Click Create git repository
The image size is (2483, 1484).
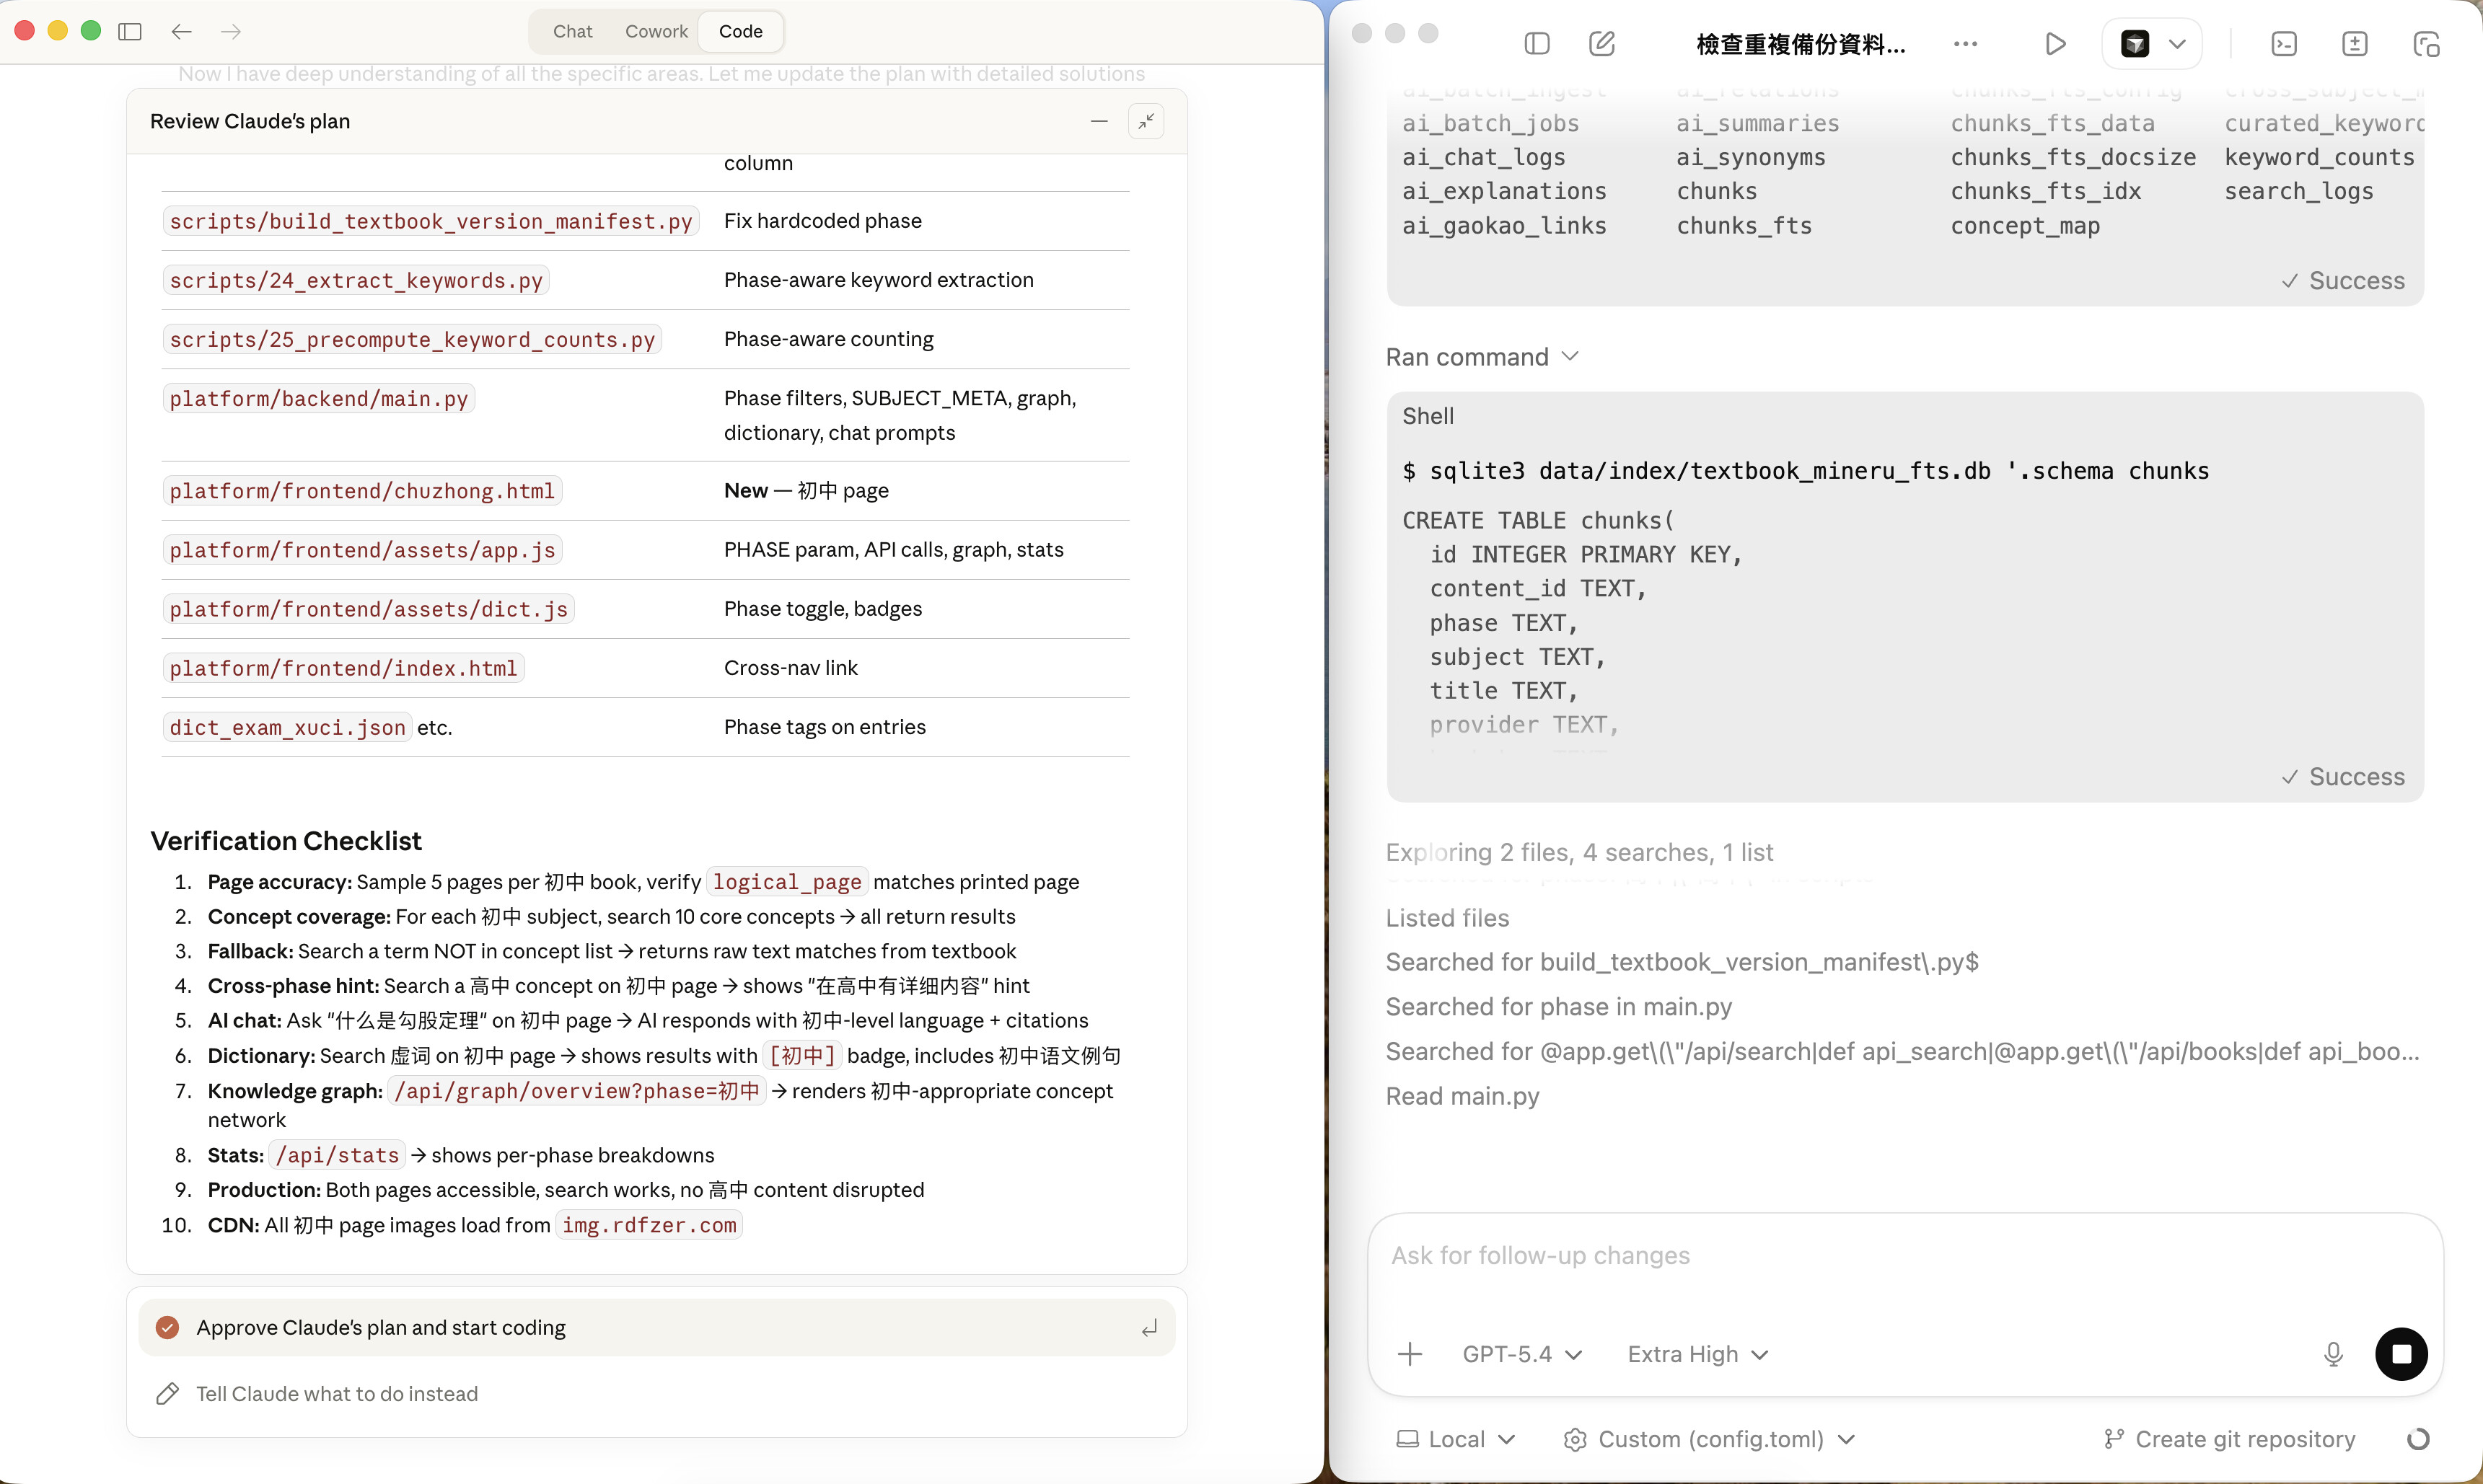(x=2230, y=1438)
